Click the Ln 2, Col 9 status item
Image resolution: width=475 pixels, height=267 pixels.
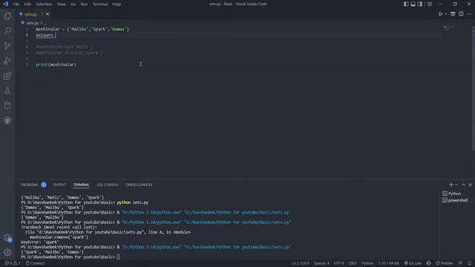coord(300,263)
